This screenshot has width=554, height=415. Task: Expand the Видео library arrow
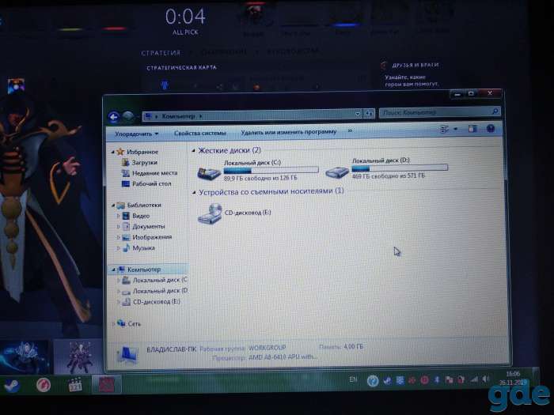click(x=119, y=216)
